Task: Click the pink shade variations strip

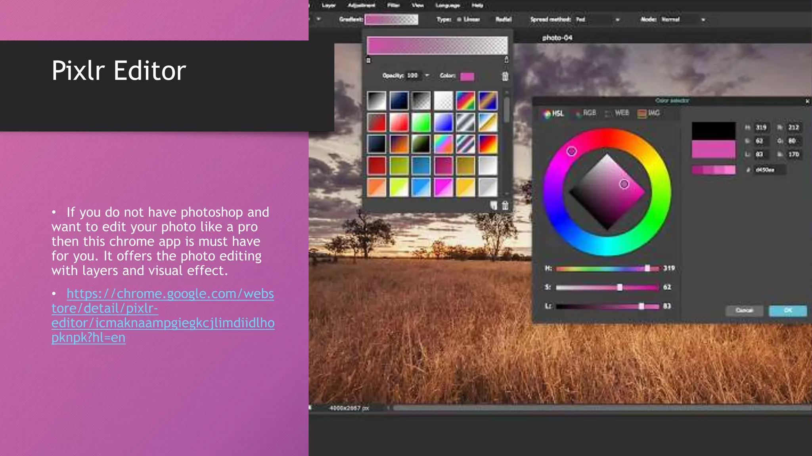Action: pyautogui.click(x=714, y=170)
